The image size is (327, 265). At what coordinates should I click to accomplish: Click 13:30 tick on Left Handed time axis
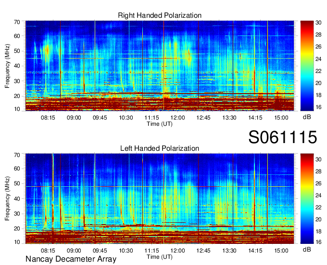tap(229, 251)
